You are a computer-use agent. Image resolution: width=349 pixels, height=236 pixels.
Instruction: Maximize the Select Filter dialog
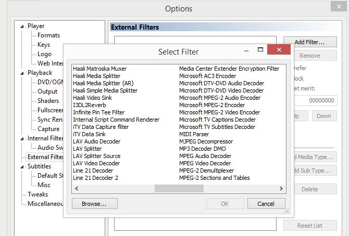pyautogui.click(x=260, y=49)
